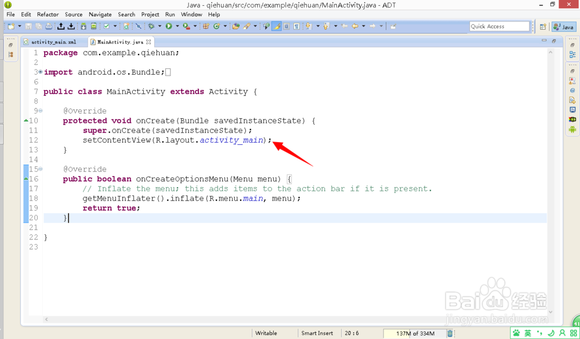The width and height of the screenshot is (580, 339).
Task: Click the New Java Package icon
Action: point(206,26)
